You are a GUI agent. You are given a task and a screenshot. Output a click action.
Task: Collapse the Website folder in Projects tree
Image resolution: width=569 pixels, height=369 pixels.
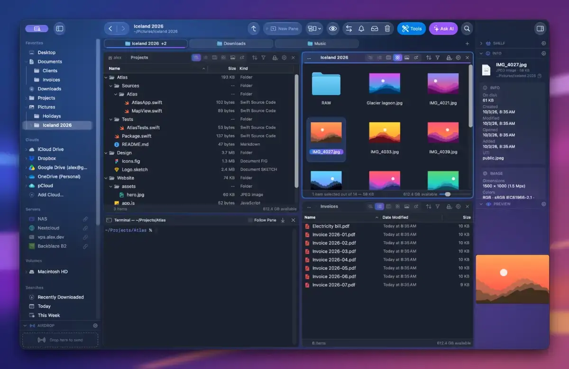point(106,178)
